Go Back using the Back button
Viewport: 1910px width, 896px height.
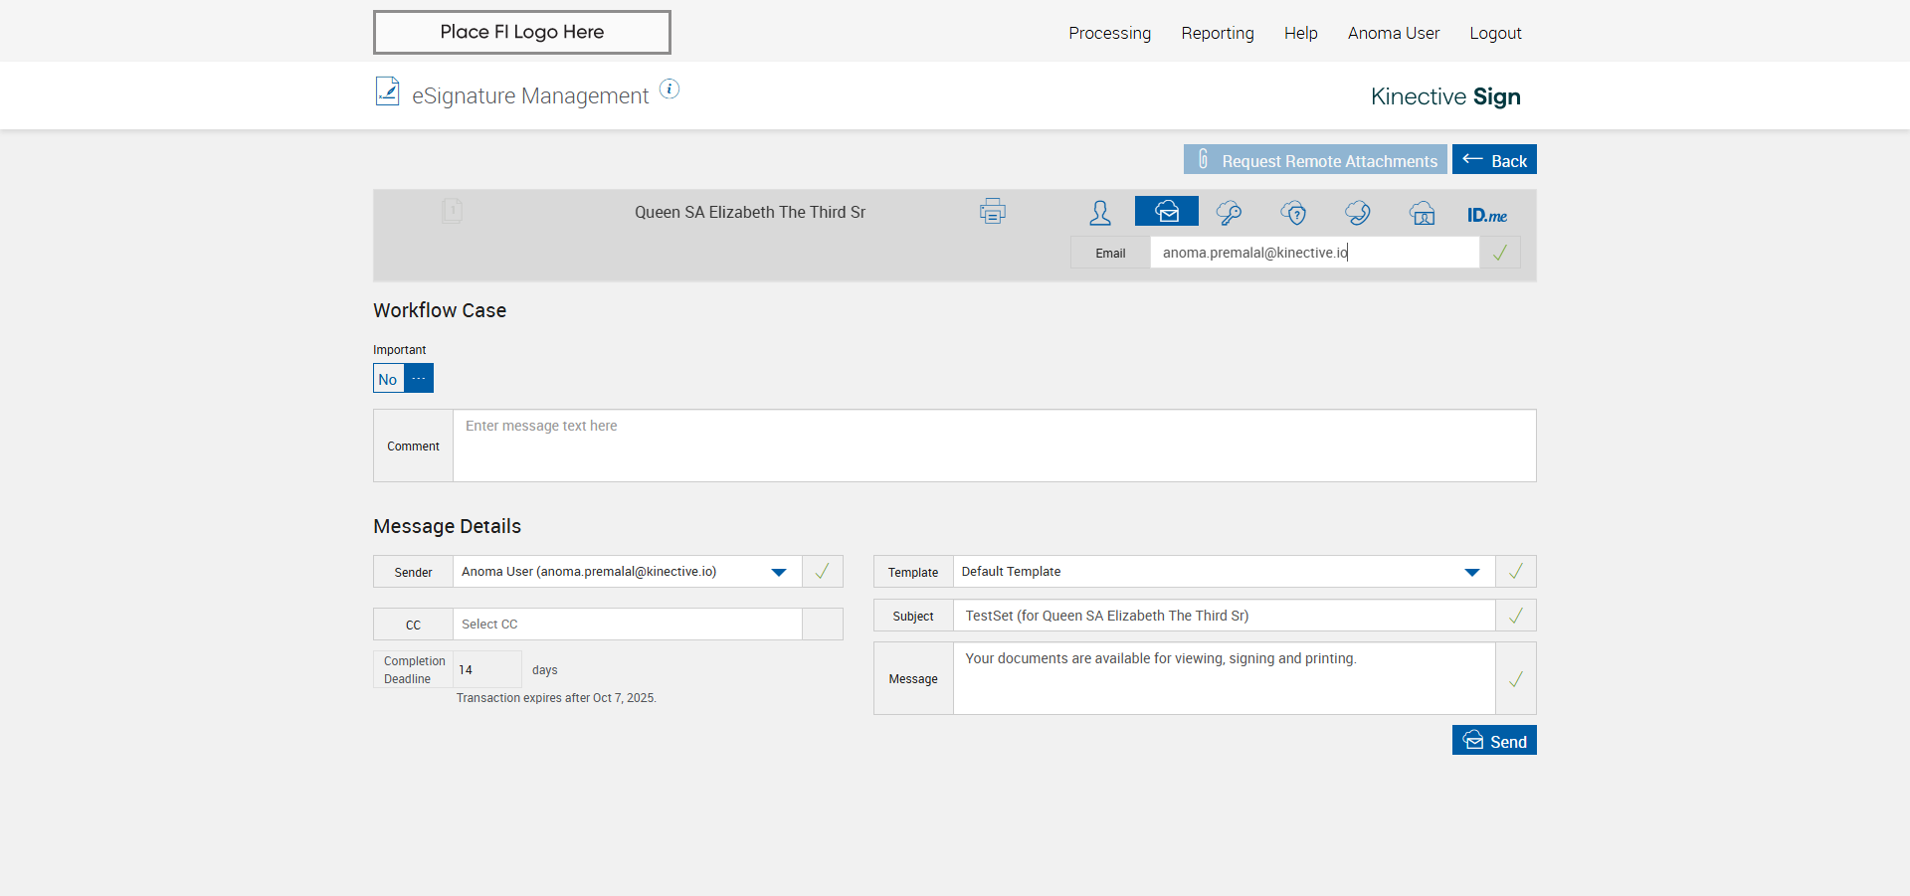click(1494, 159)
